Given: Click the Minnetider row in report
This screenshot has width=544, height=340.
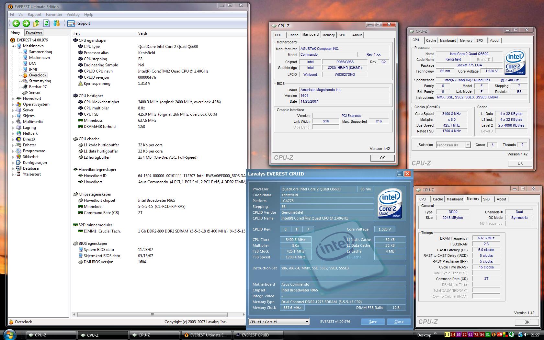Looking at the screenshot, I should pyautogui.click(x=159, y=207).
